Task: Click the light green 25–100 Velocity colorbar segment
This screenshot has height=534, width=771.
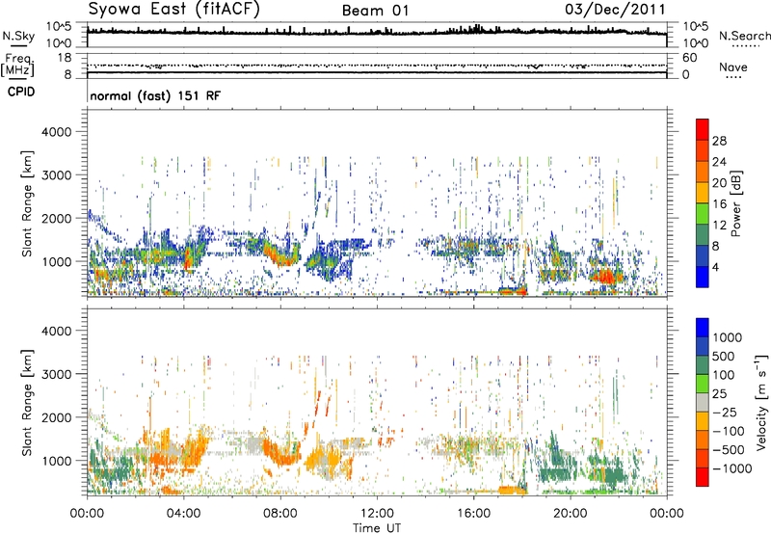Action: pos(703,384)
